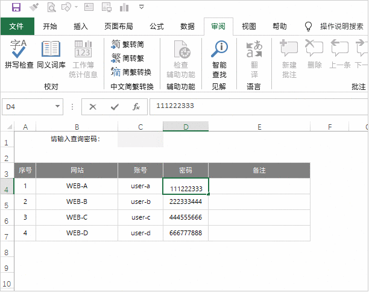Select the cell with 444555666

[186, 217]
